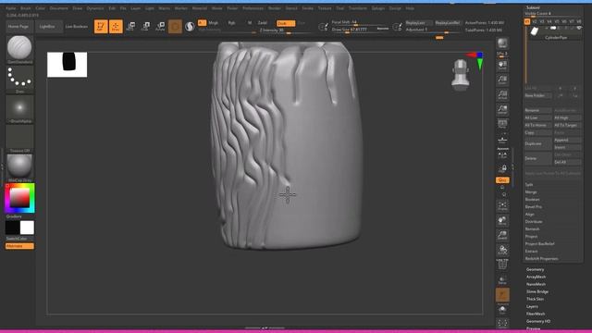The height and width of the screenshot is (333, 592).
Task: Click the BPR render icon
Action: [x=502, y=43]
